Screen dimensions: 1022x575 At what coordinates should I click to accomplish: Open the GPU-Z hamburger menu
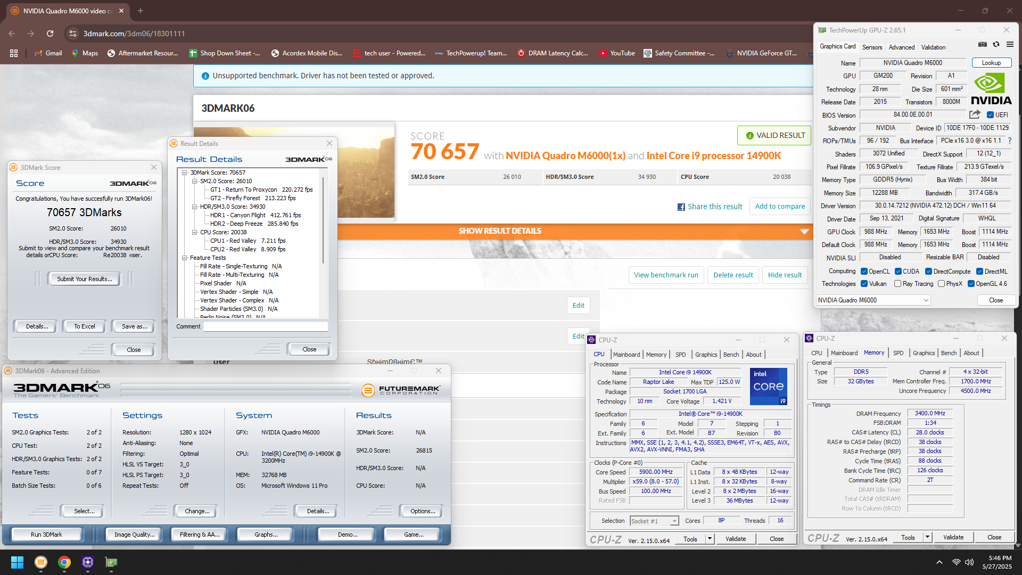1010,45
